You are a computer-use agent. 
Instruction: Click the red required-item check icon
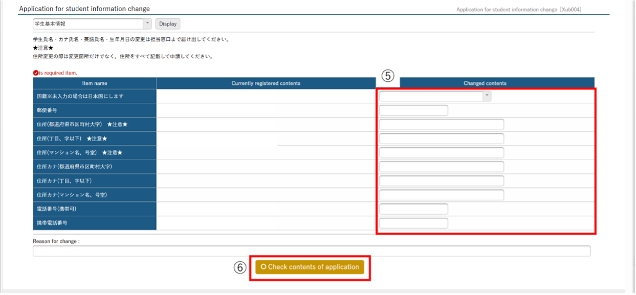[x=36, y=73]
